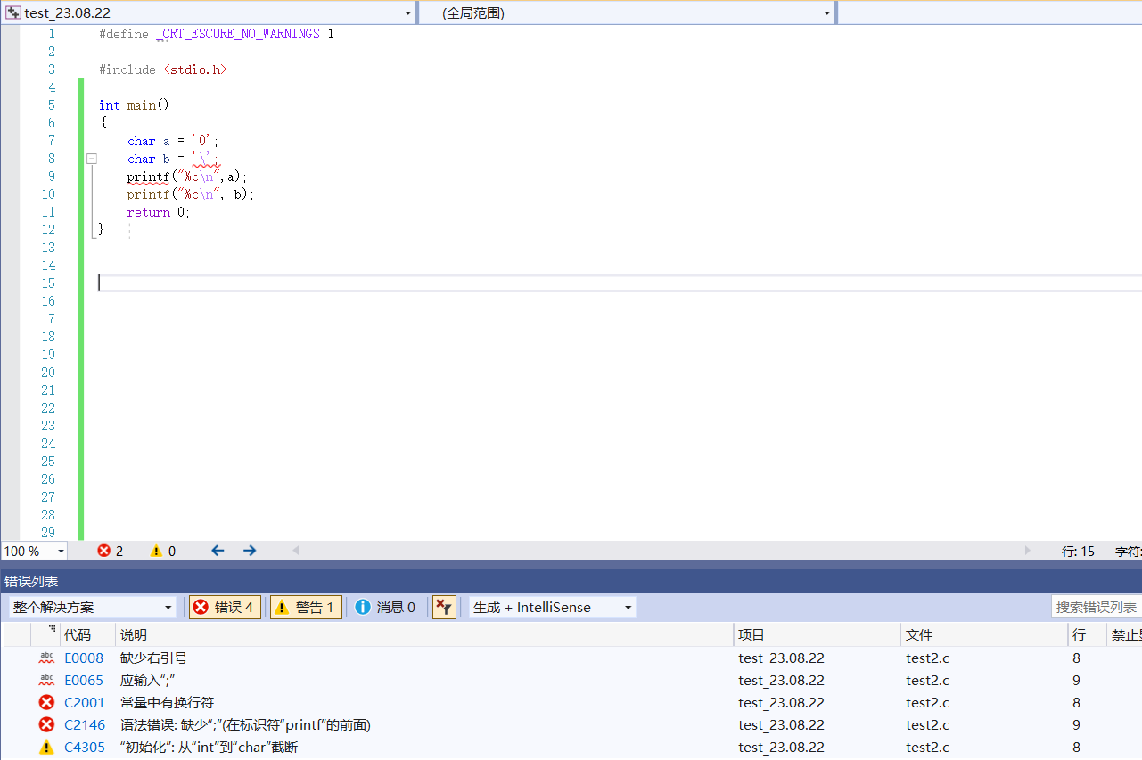1142x760 pixels.
Task: Click the int main() declaration
Action: (134, 105)
